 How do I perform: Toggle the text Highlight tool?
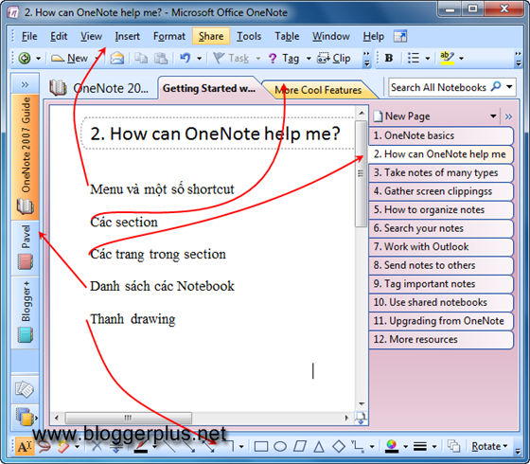pos(447,58)
